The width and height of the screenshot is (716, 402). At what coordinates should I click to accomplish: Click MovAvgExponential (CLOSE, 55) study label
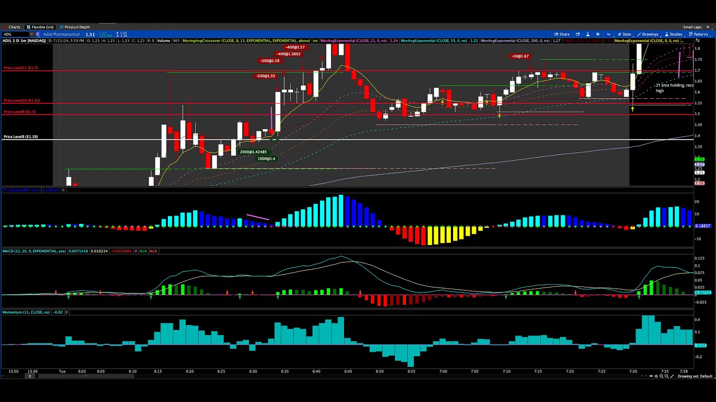click(434, 41)
